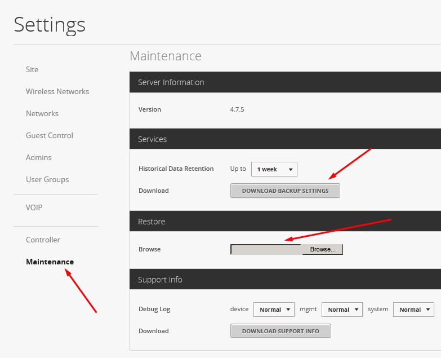Click Download Support Info button
Viewport: 441px width, 358px height.
280,331
